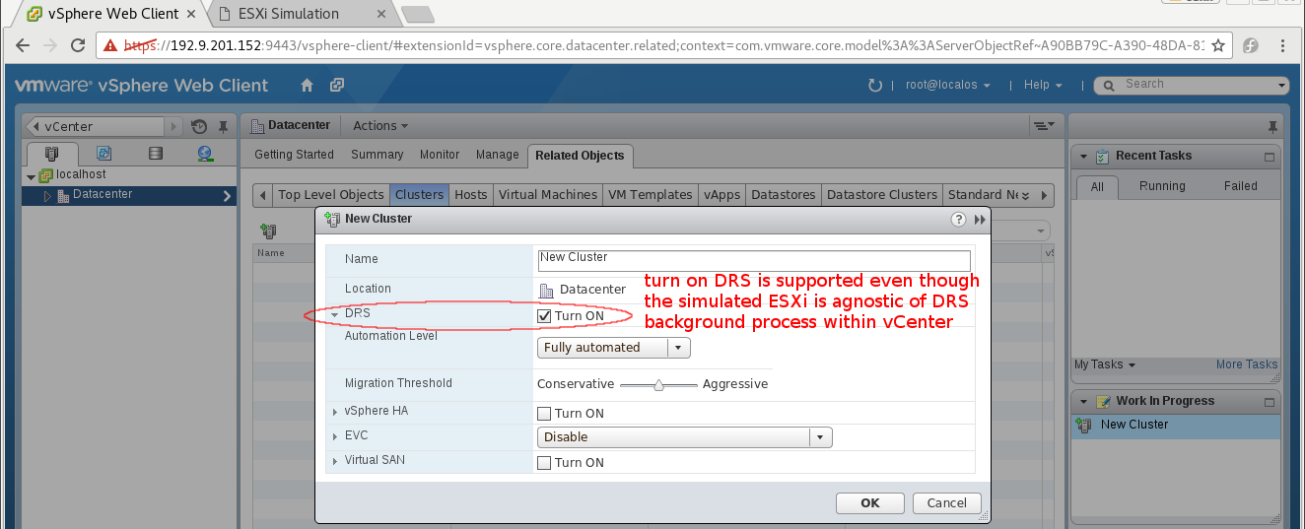
Task: Click the create new cluster toolbar icon
Action: [x=267, y=231]
